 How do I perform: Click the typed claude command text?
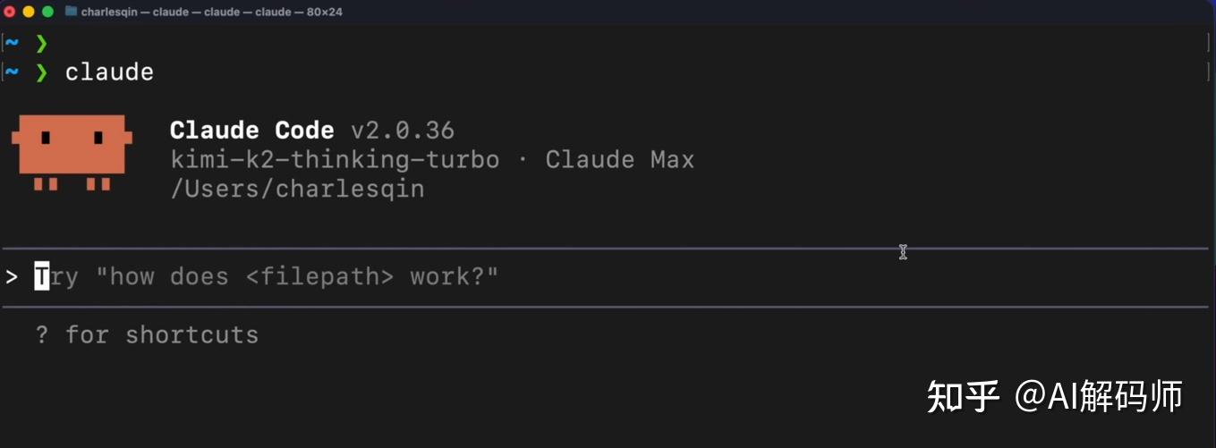coord(109,72)
